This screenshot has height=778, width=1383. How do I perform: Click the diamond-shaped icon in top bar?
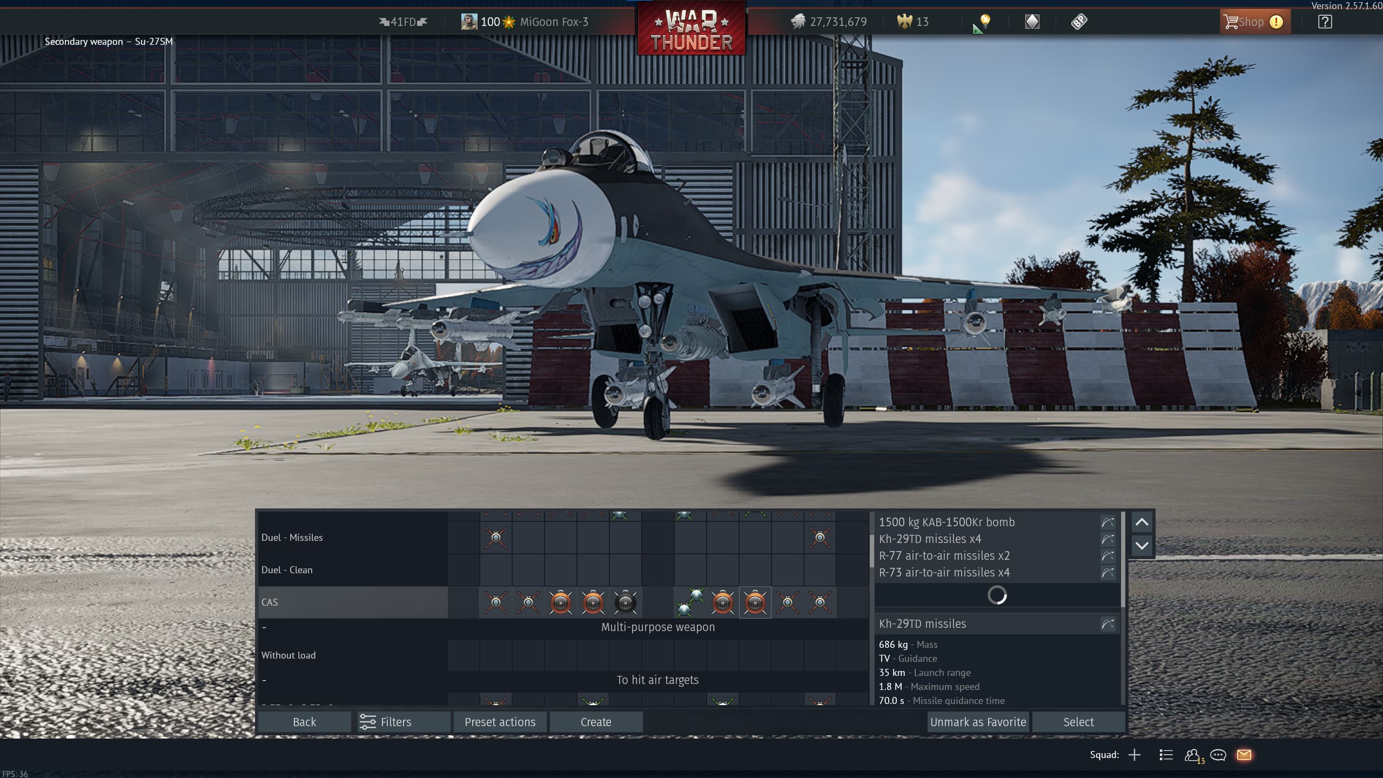pos(1032,22)
